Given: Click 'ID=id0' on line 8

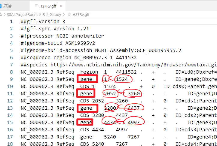Looking at the screenshot, I should click(x=184, y=72).
